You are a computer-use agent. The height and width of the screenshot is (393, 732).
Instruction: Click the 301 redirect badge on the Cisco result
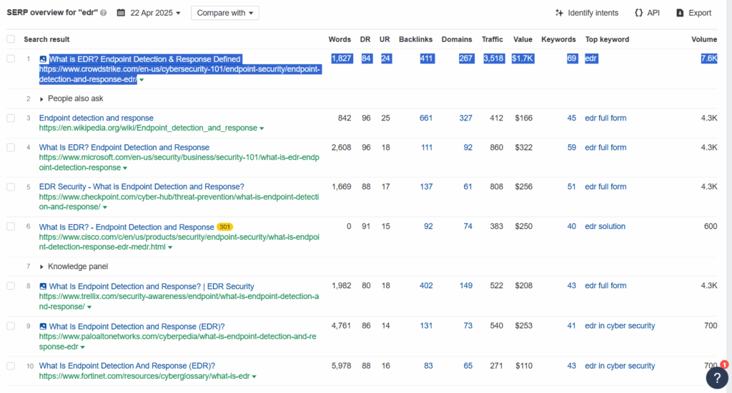pyautogui.click(x=224, y=228)
